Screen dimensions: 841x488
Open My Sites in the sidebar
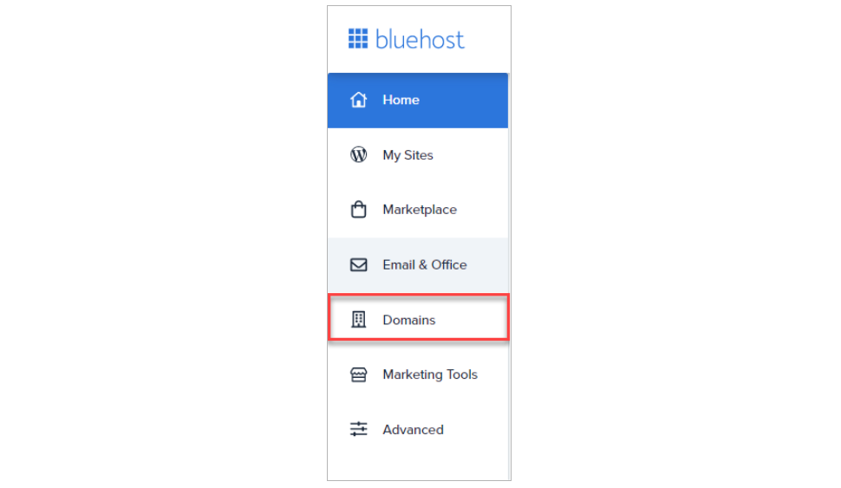click(x=418, y=155)
